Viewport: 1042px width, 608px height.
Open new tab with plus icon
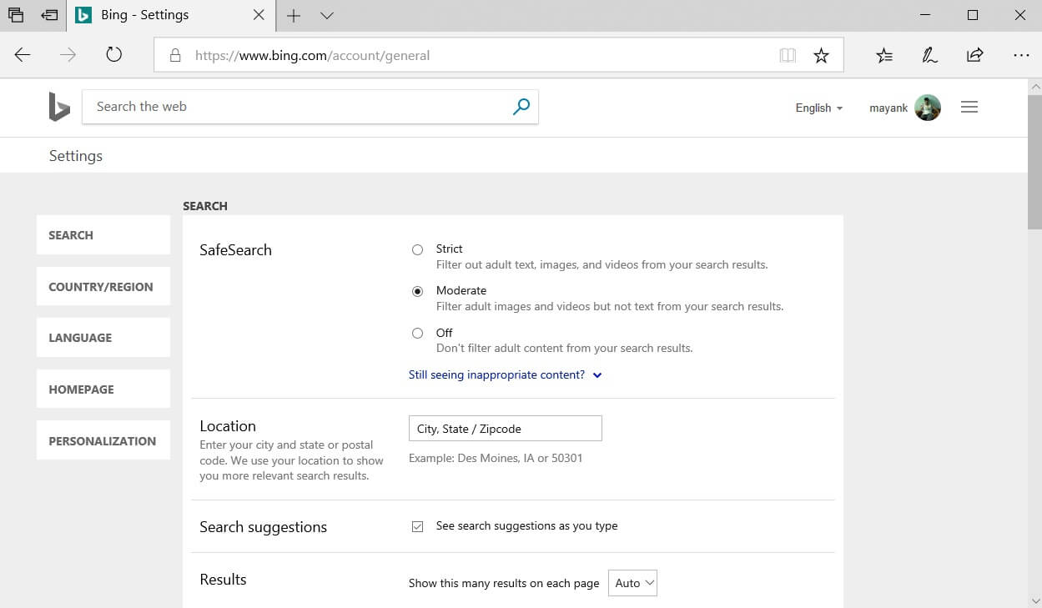pos(294,16)
